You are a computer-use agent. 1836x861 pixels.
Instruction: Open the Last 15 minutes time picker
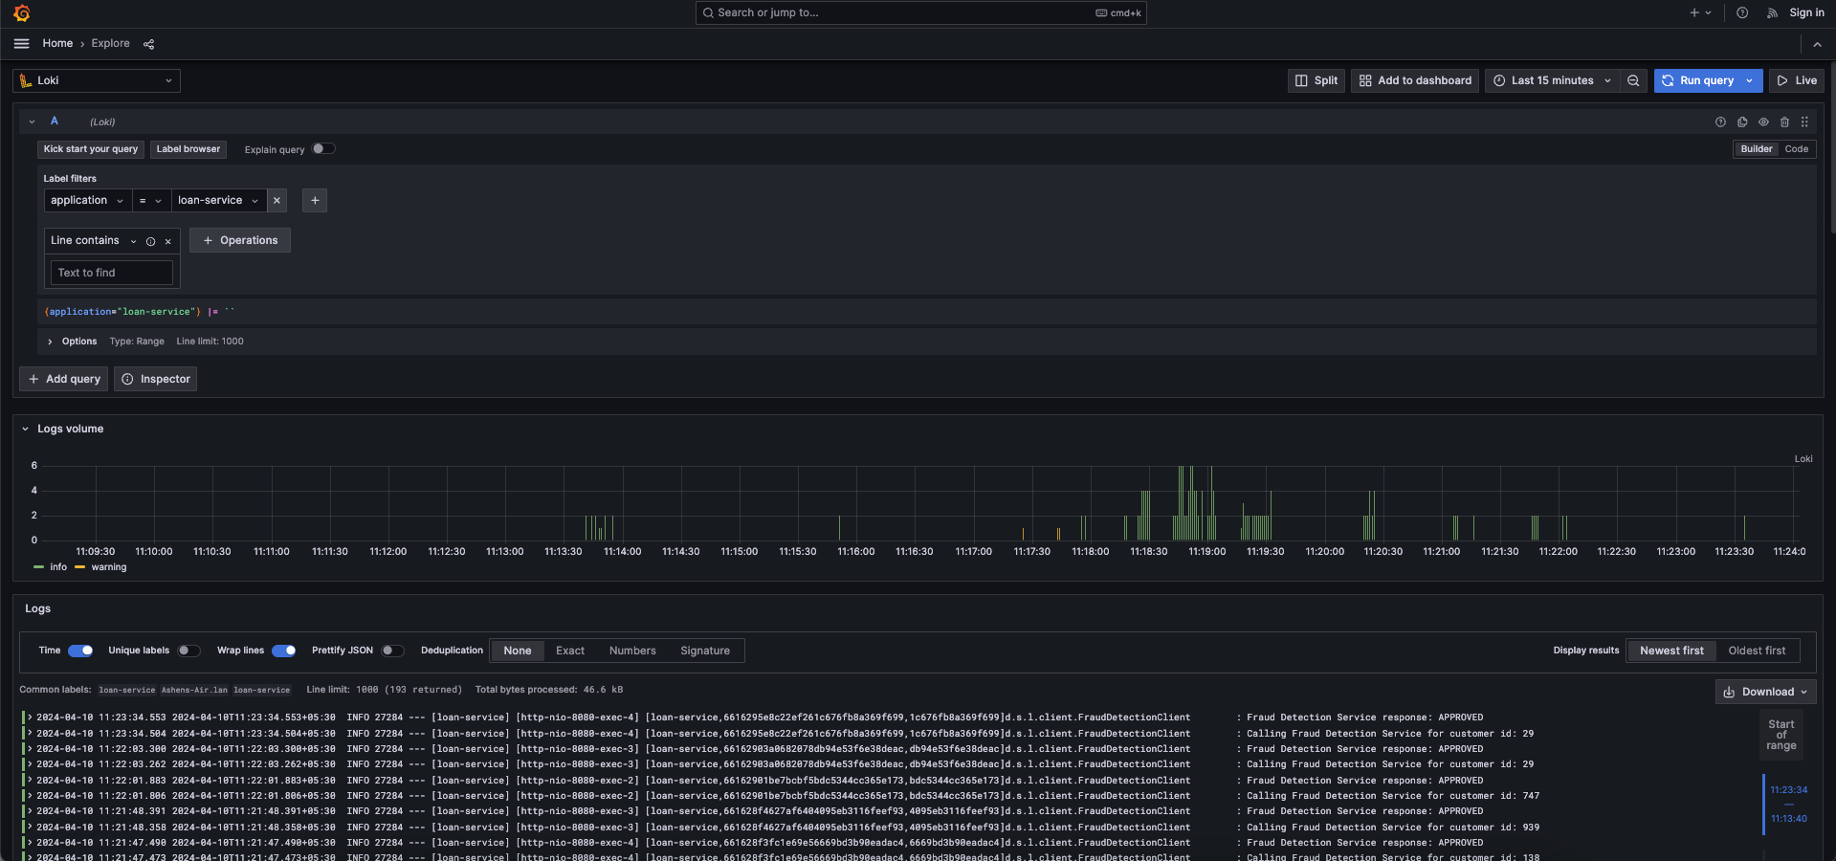tap(1552, 80)
